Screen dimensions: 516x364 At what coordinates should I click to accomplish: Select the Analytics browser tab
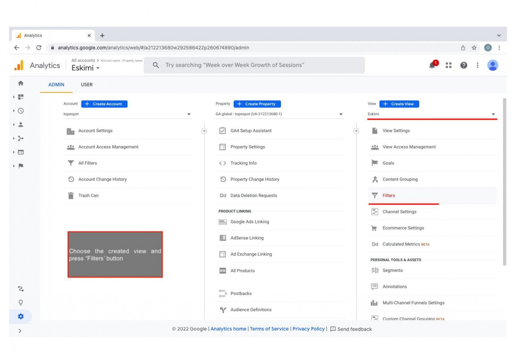click(54, 36)
